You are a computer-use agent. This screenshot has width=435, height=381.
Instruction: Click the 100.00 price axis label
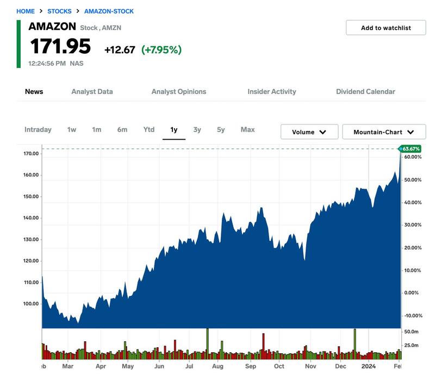pos(31,304)
